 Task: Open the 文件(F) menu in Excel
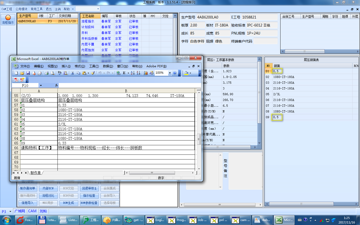coord(25,66)
